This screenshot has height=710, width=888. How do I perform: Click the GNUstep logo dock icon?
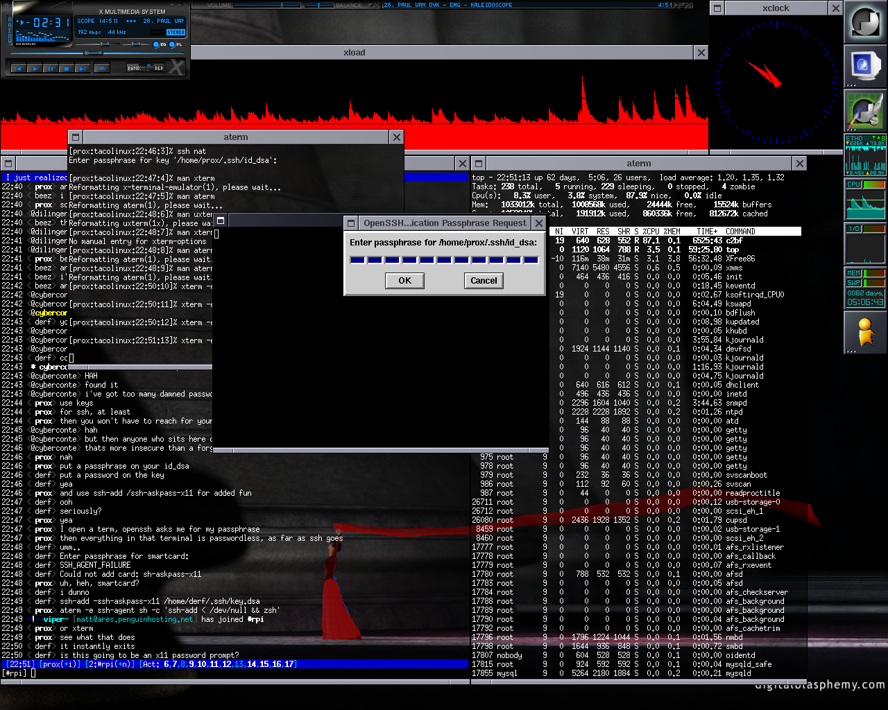point(865,22)
